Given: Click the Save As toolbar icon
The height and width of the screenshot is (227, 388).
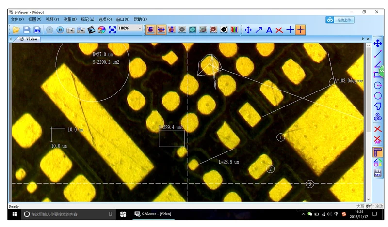Looking at the screenshot, I should [37, 30].
